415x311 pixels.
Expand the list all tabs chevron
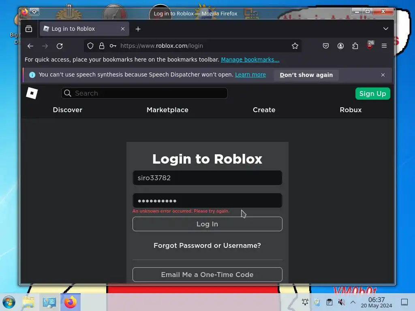(386, 29)
